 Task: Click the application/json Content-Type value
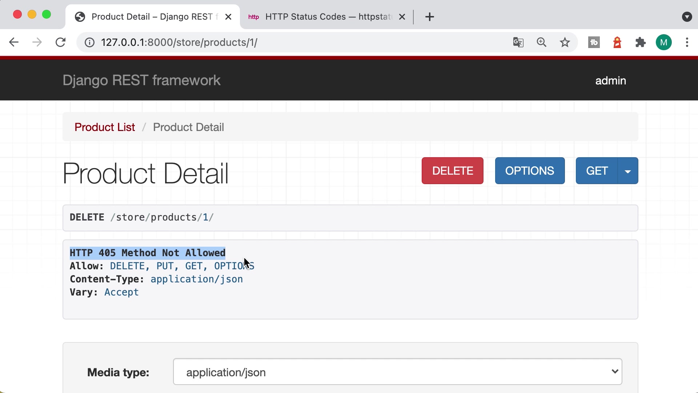197,279
